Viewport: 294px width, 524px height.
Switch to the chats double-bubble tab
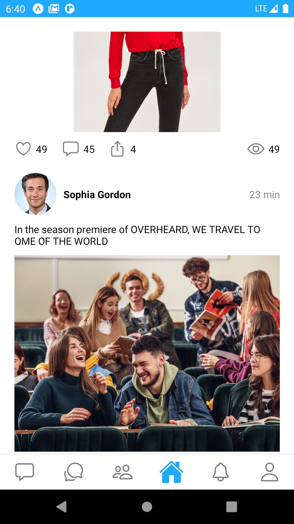click(x=73, y=472)
